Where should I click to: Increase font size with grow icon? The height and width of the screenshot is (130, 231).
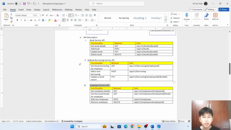pyautogui.click(x=43, y=15)
